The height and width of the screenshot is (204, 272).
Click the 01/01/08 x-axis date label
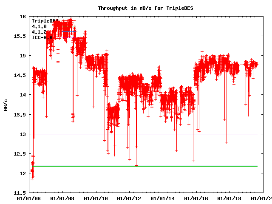pos(62,198)
